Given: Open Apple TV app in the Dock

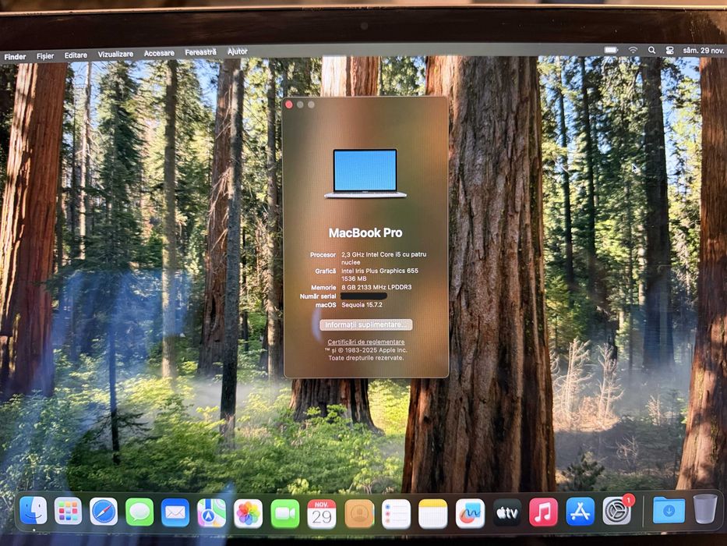Looking at the screenshot, I should point(506,512).
